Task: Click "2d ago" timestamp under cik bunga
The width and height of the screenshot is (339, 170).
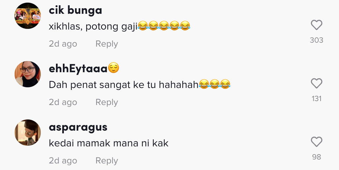Action: [x=63, y=44]
